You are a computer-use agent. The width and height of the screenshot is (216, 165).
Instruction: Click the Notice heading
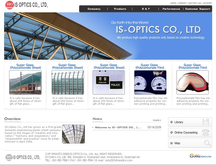[x=97, y=119]
